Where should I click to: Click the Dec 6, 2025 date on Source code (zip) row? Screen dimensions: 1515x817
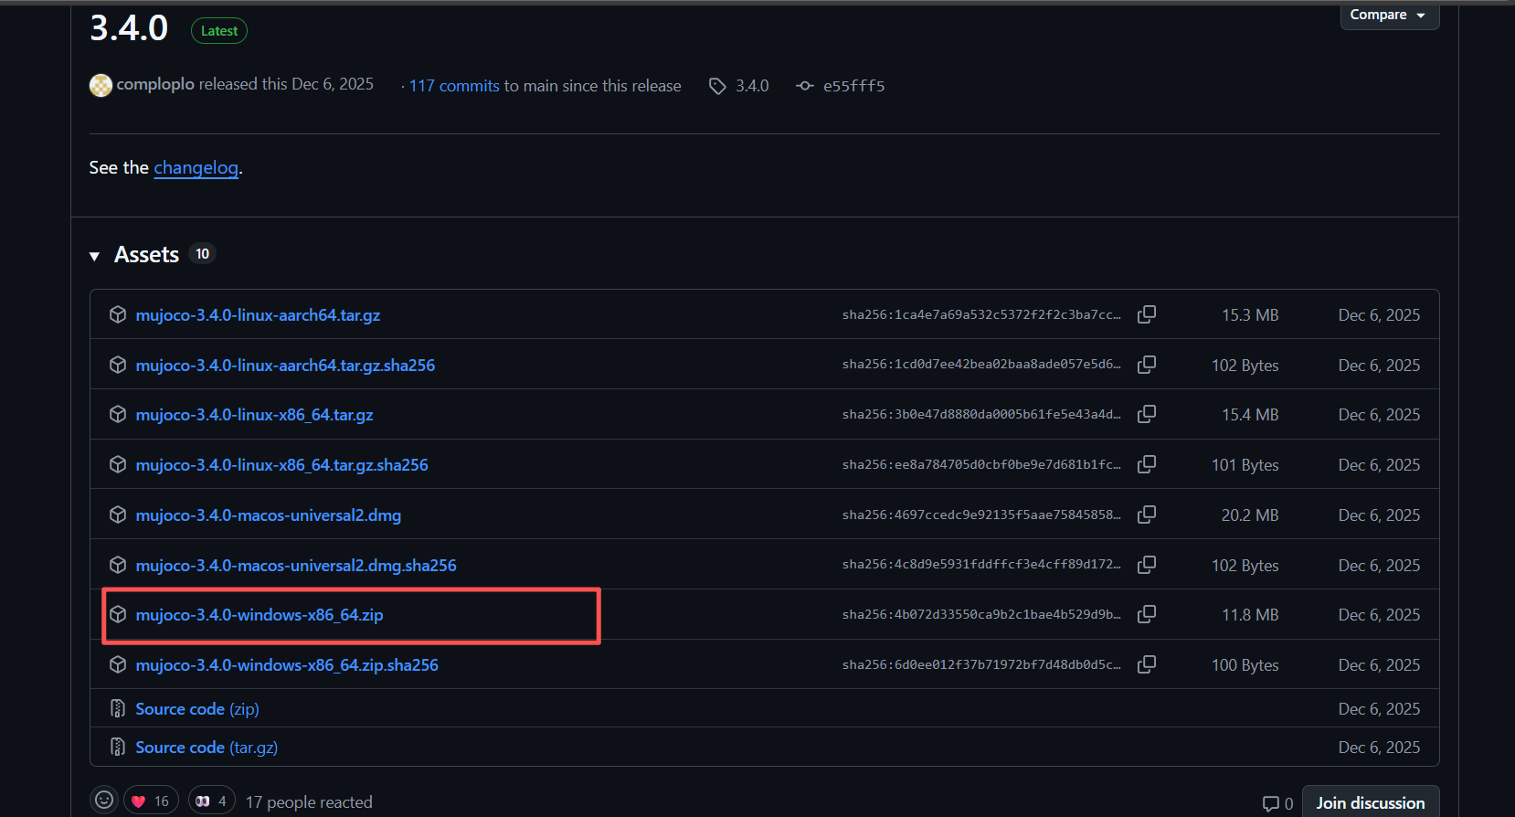pyautogui.click(x=1379, y=709)
